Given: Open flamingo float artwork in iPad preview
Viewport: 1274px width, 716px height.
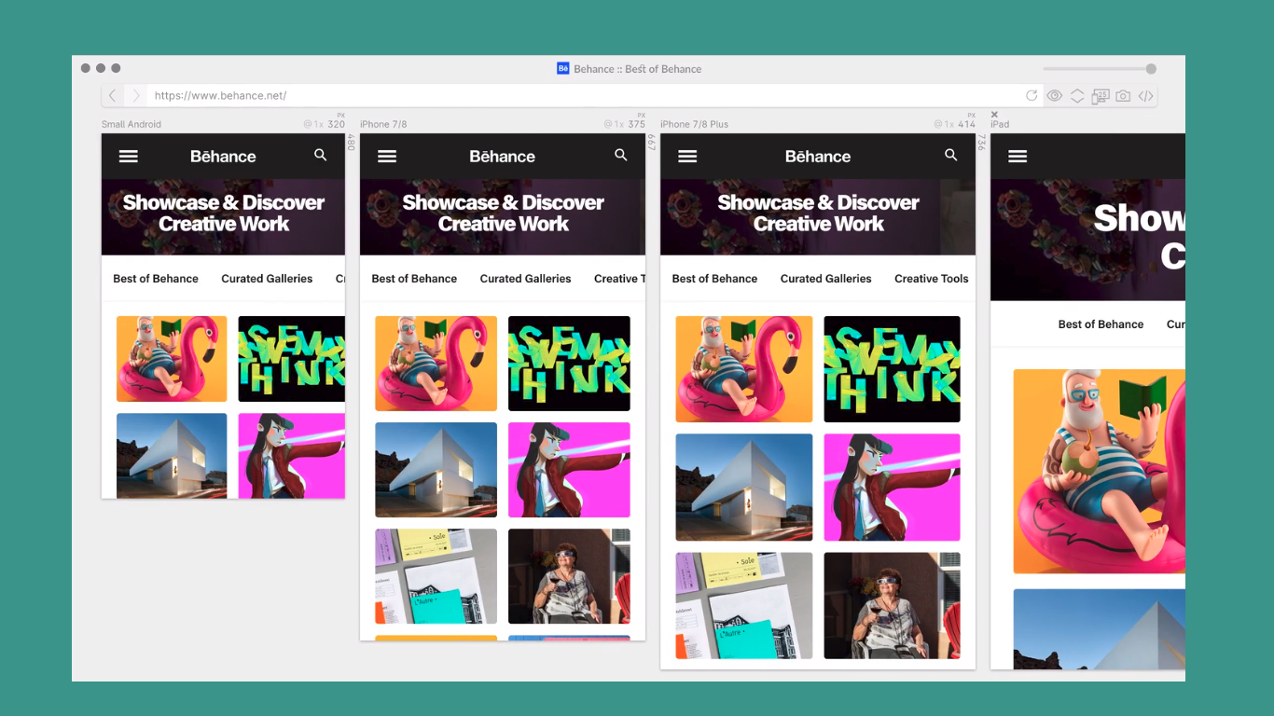Looking at the screenshot, I should (x=1100, y=471).
